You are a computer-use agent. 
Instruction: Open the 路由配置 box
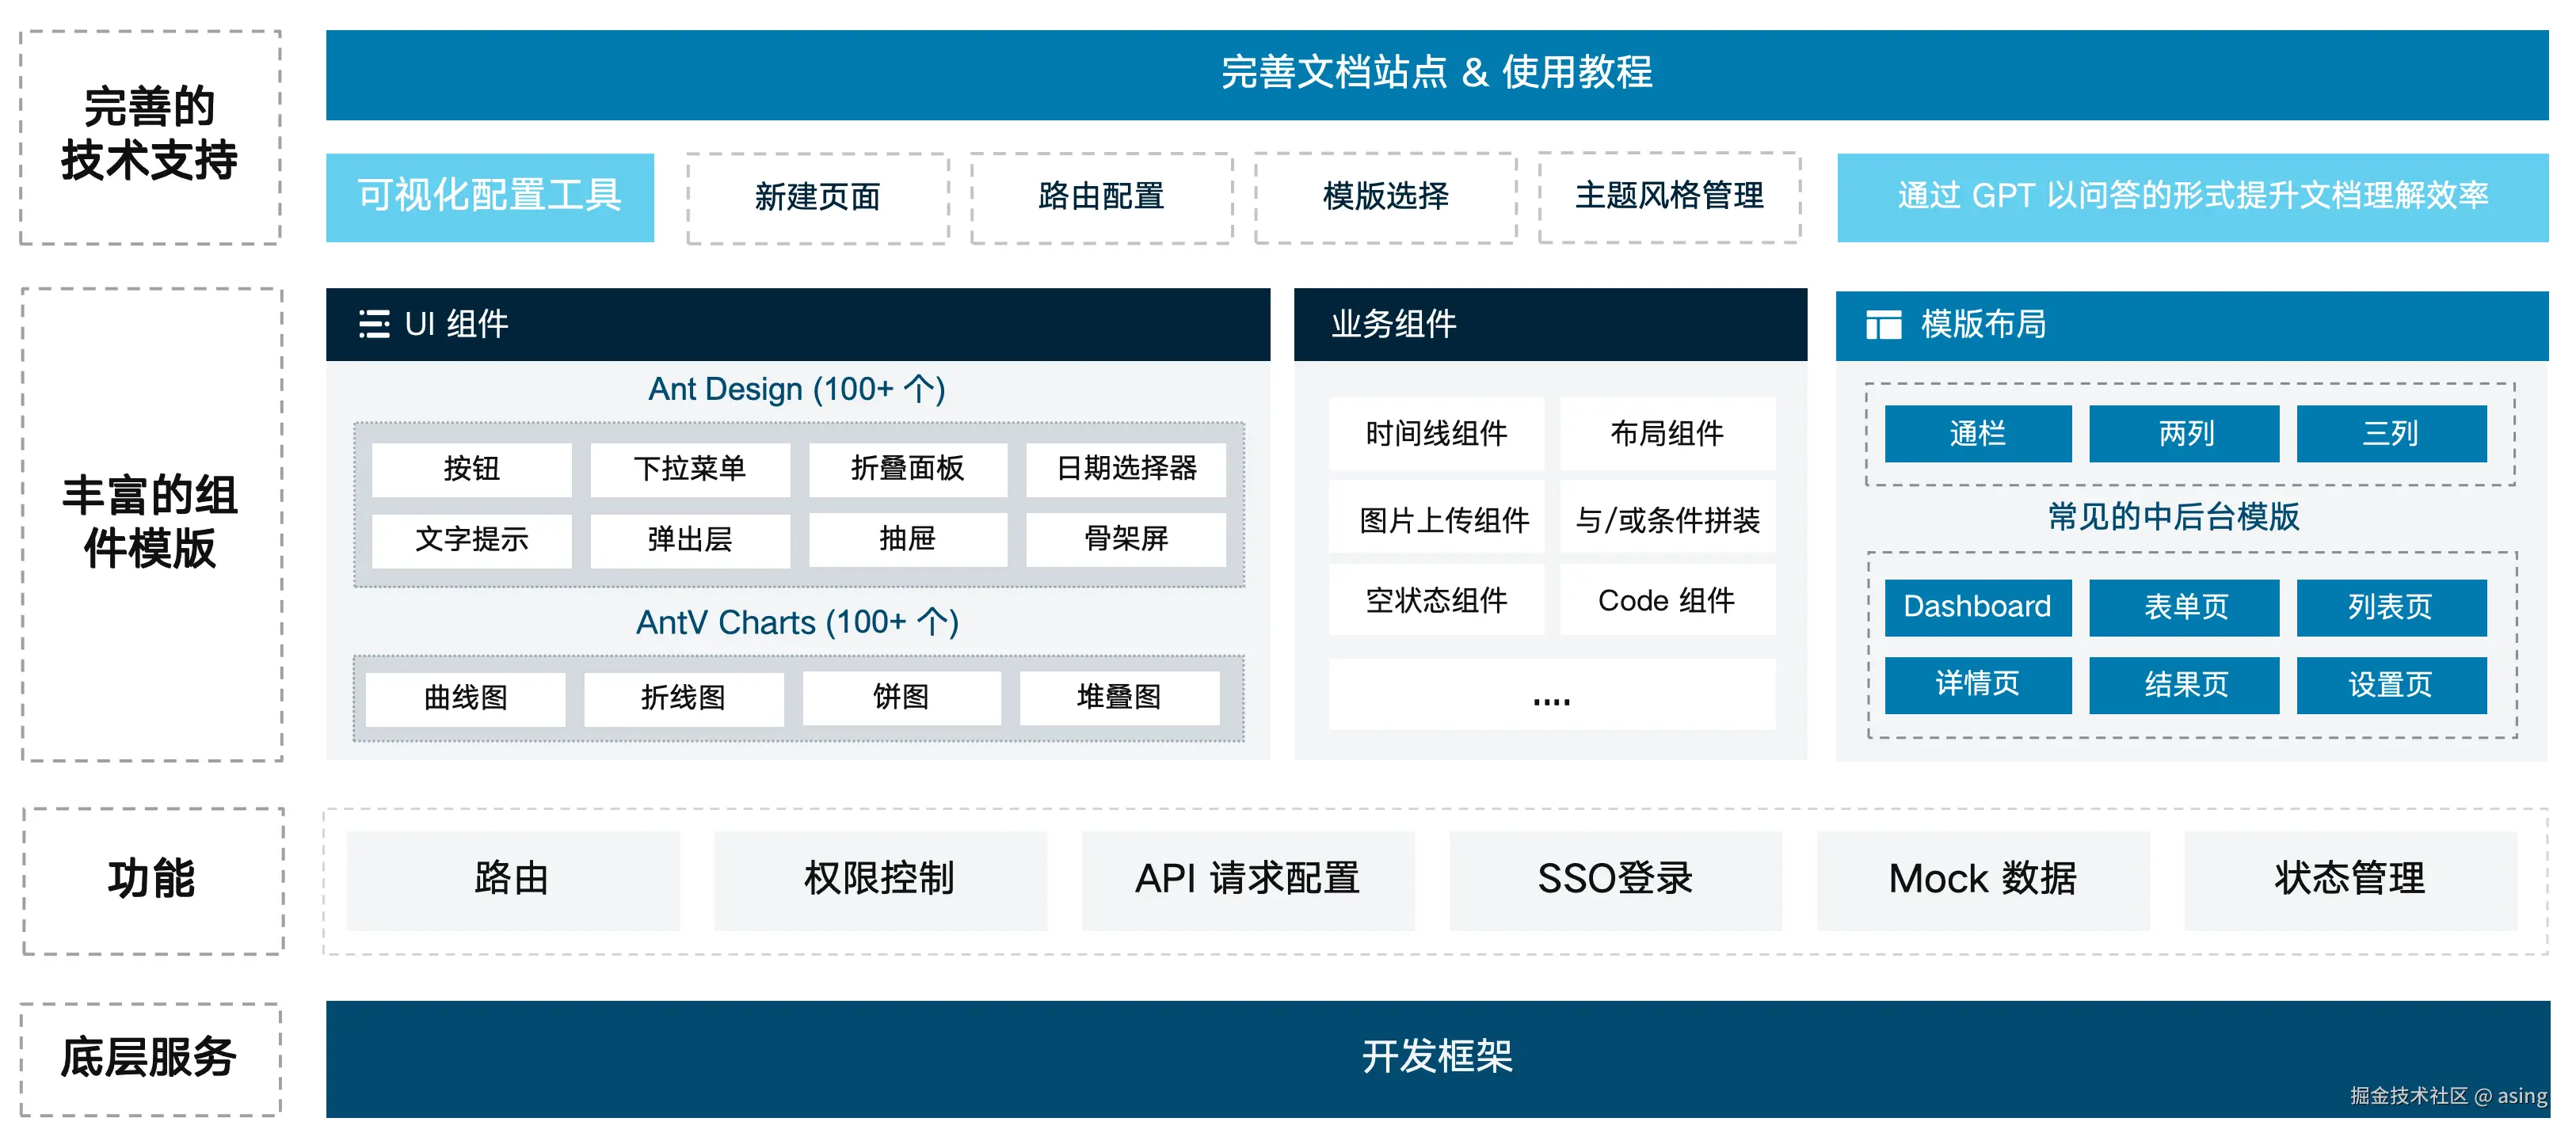1101,197
